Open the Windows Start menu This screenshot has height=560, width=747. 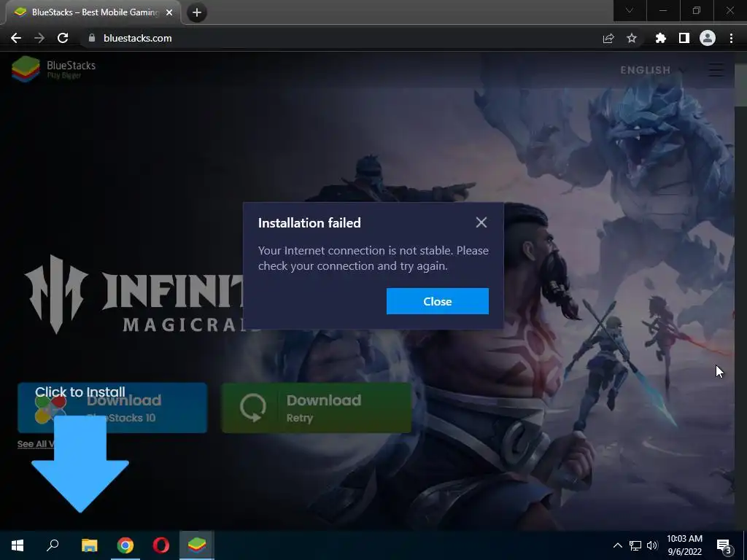tap(18, 545)
